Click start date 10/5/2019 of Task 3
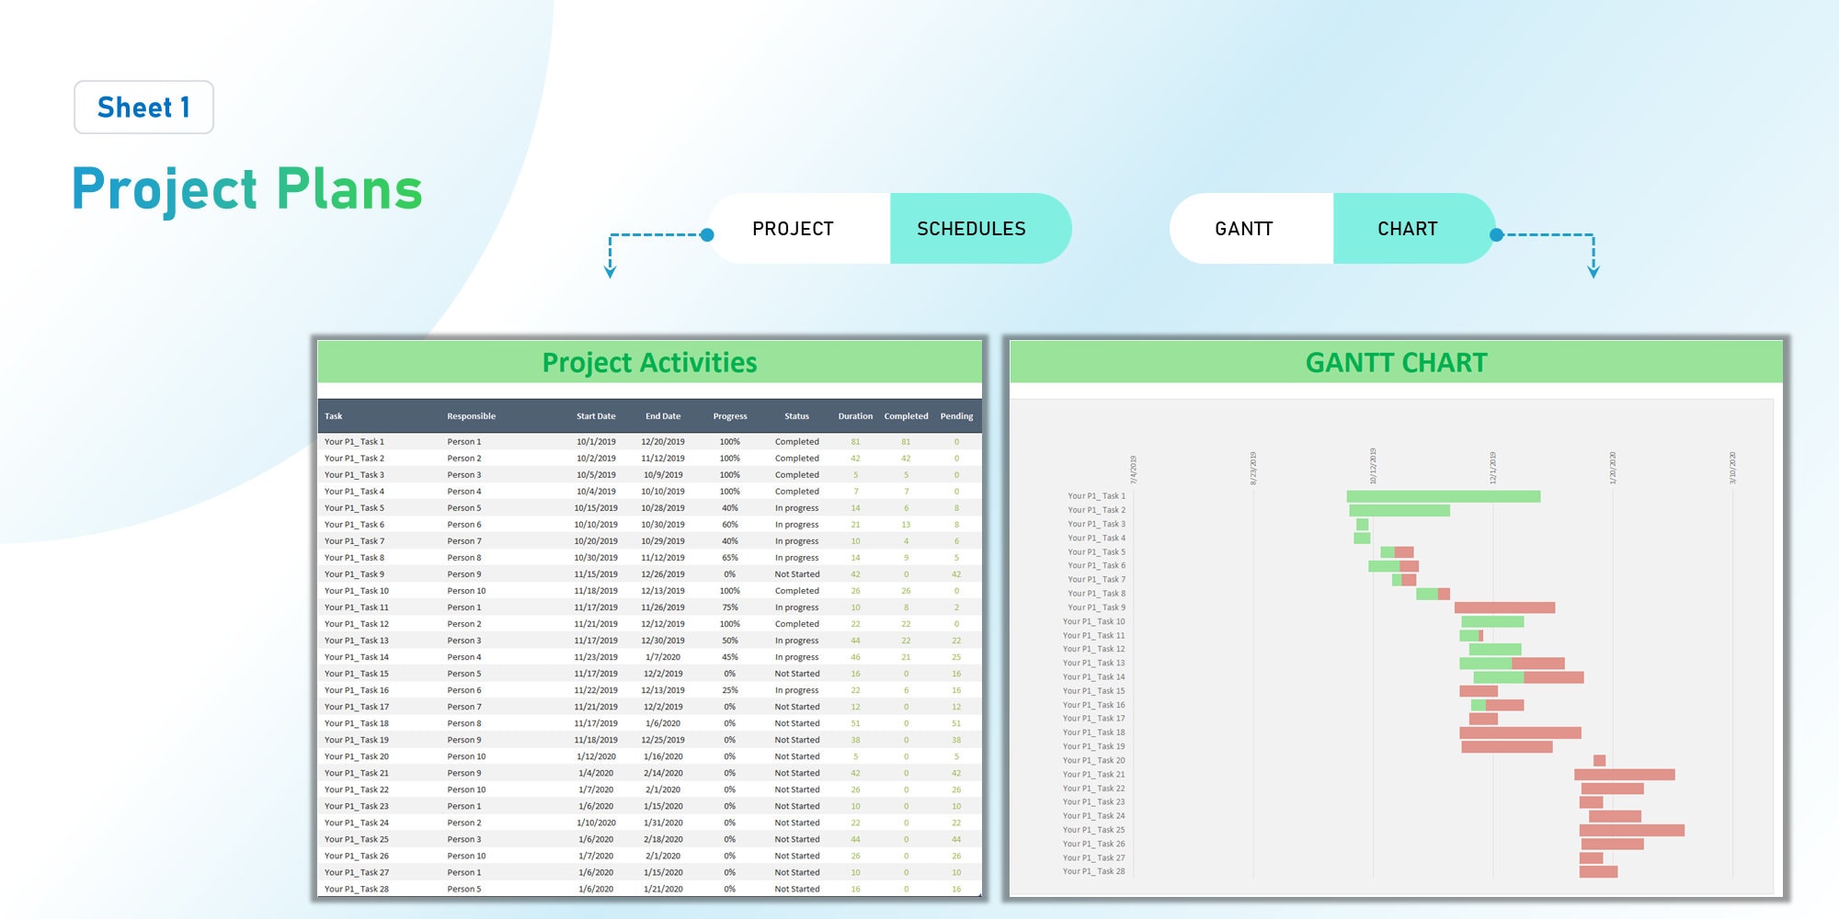This screenshot has width=1839, height=919. coord(596,475)
